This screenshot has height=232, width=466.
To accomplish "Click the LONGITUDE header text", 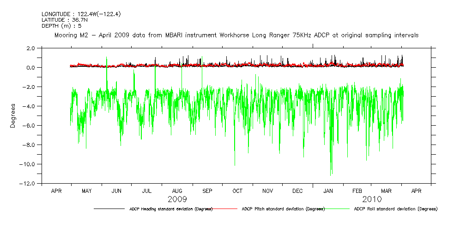I will (x=81, y=14).
